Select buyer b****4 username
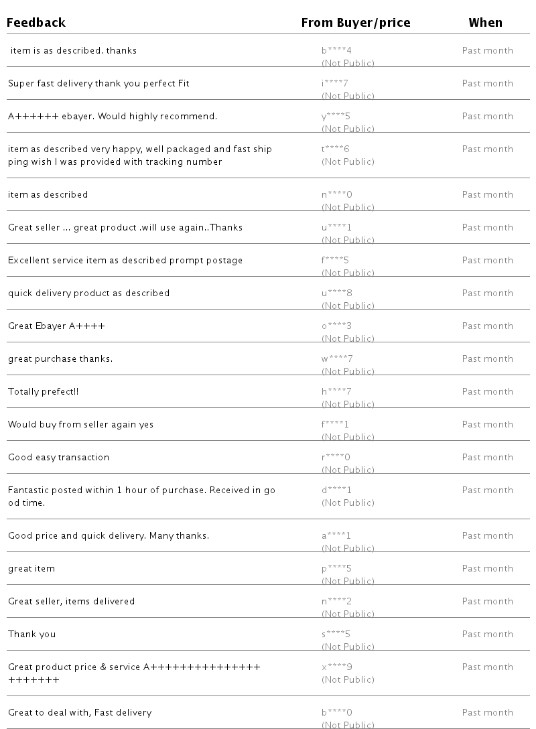The image size is (536, 729). tap(336, 50)
